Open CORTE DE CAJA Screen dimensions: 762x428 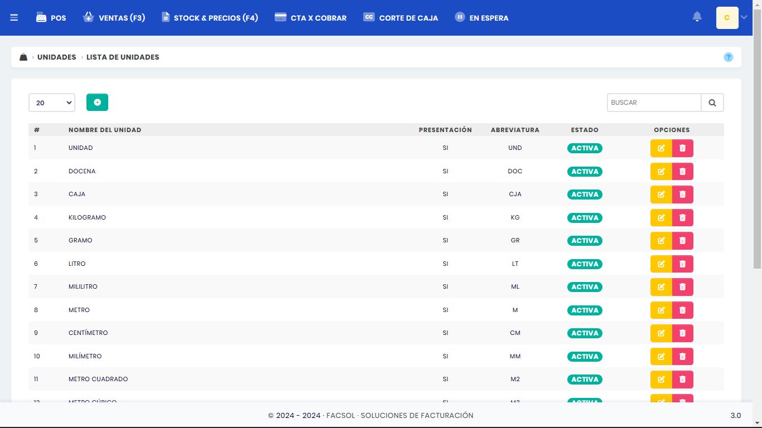(x=401, y=18)
